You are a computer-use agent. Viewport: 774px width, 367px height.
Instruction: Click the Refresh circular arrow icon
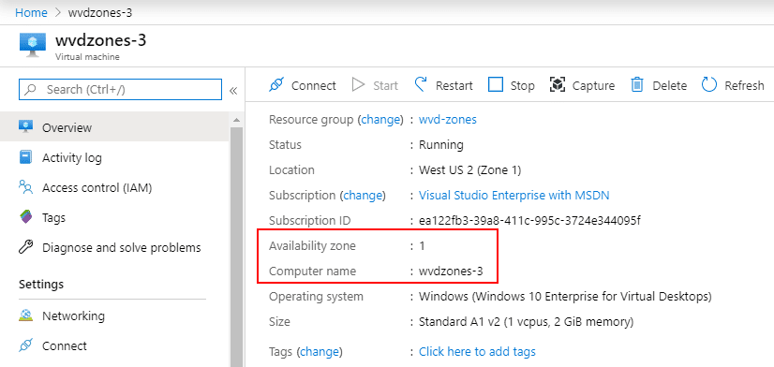708,85
